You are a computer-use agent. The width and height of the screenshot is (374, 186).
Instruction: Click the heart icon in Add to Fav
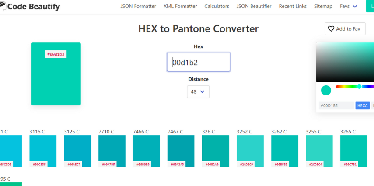tap(331, 29)
